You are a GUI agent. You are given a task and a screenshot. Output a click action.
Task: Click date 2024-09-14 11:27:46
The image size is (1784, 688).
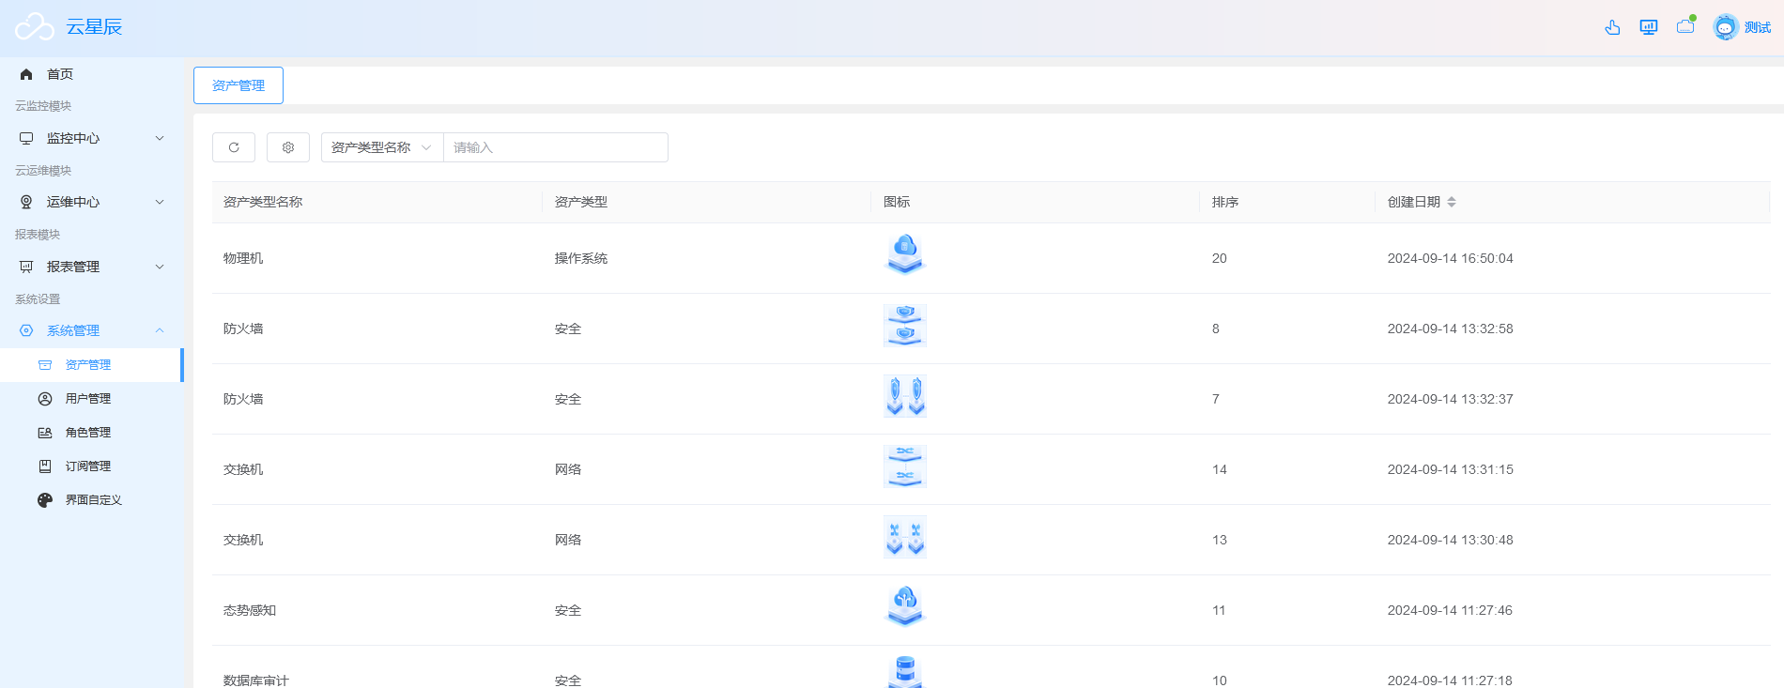click(x=1451, y=610)
